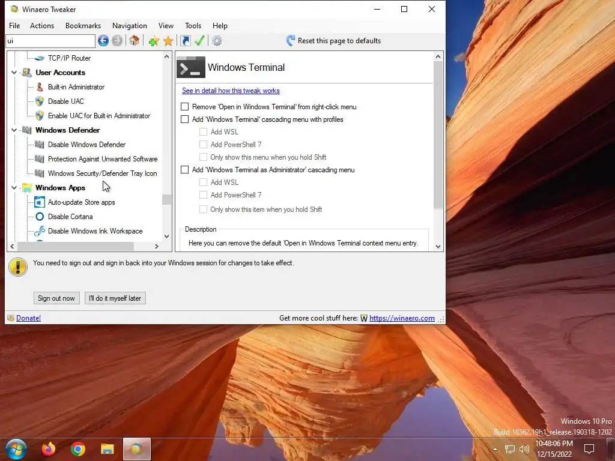Open the Actions menu
The height and width of the screenshot is (461, 615).
(x=42, y=25)
